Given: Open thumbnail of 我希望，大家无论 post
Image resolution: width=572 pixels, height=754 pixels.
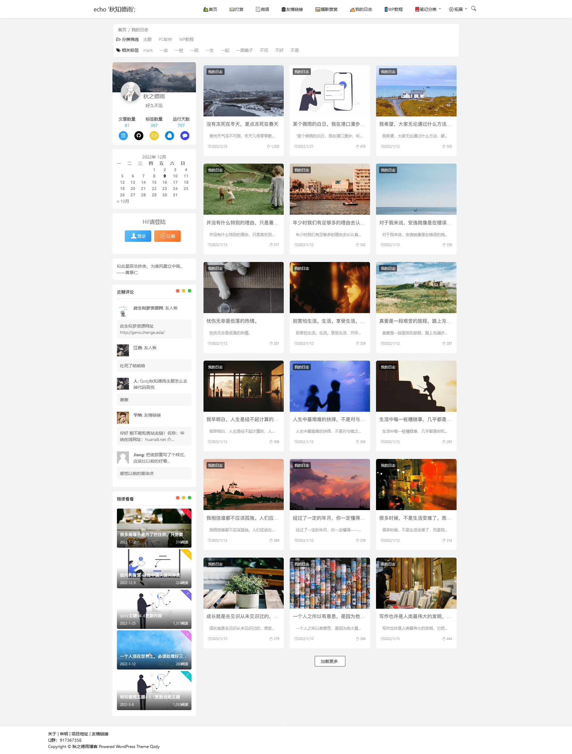Looking at the screenshot, I should tap(416, 91).
